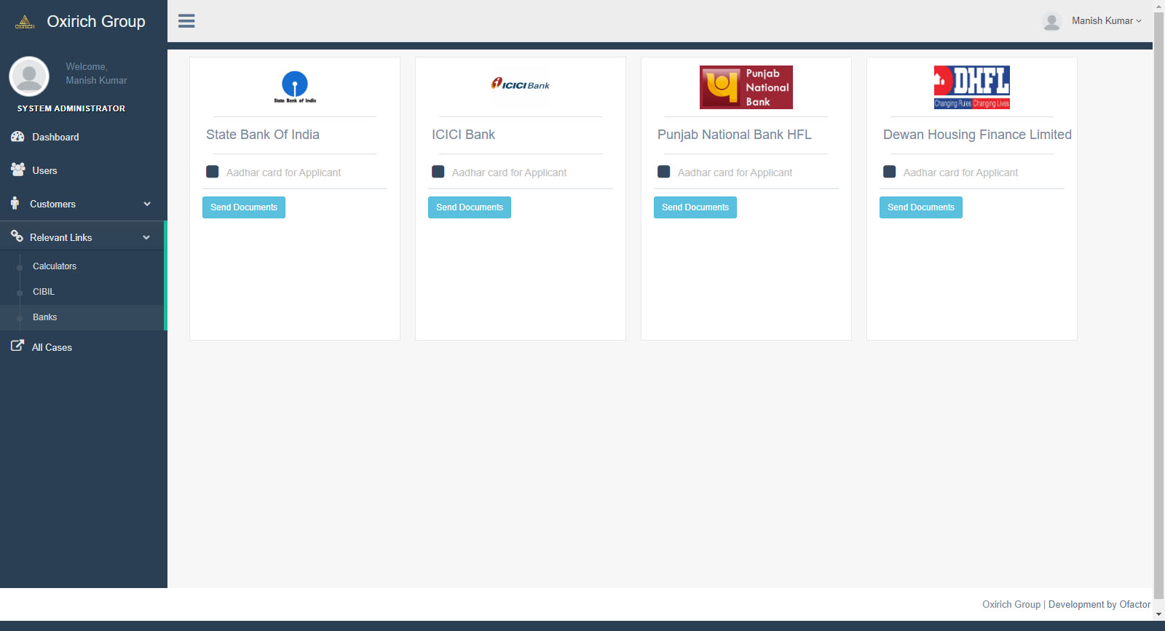Image resolution: width=1165 pixels, height=631 pixels.
Task: Send Documents for State Bank Of India
Action: point(244,207)
